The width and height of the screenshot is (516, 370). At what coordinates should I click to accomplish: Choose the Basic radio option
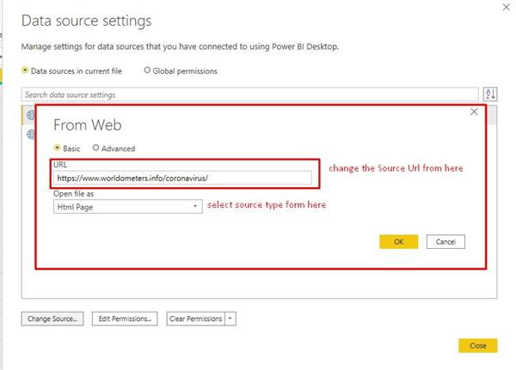click(57, 148)
